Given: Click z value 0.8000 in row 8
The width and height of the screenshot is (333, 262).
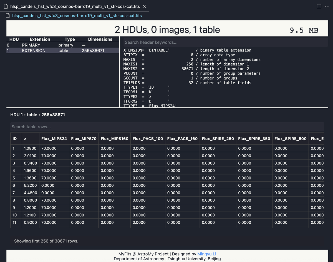Looking at the screenshot, I should (x=31, y=200).
